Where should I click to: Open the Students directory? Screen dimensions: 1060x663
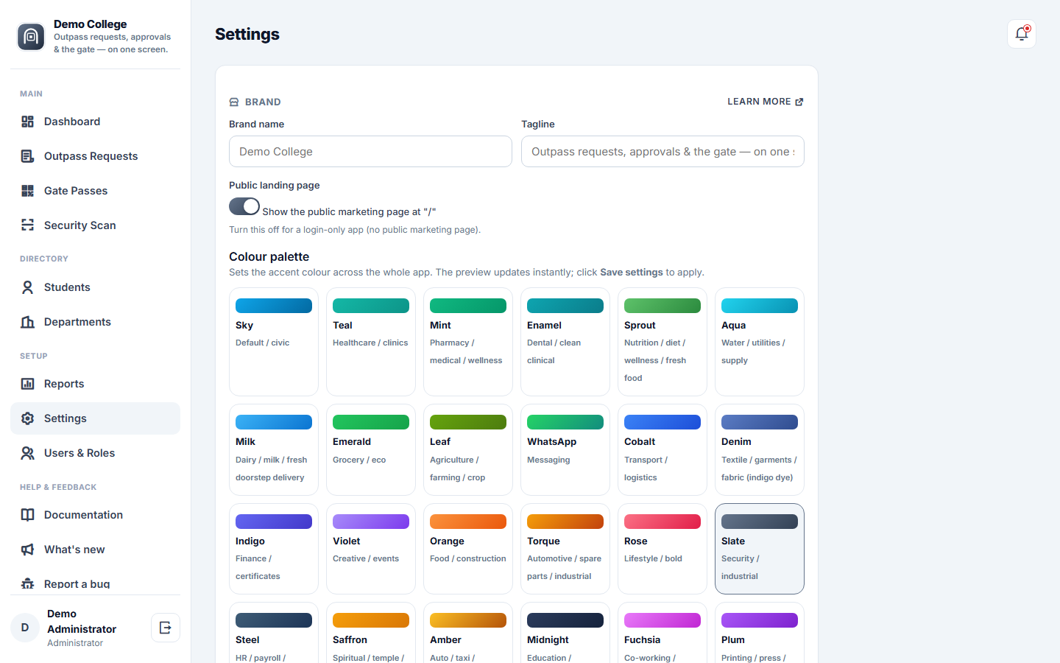pyautogui.click(x=95, y=287)
